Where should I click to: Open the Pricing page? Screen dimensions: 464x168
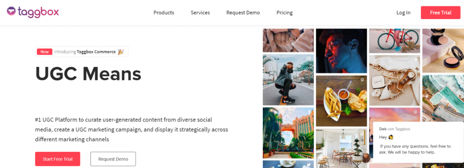285,13
